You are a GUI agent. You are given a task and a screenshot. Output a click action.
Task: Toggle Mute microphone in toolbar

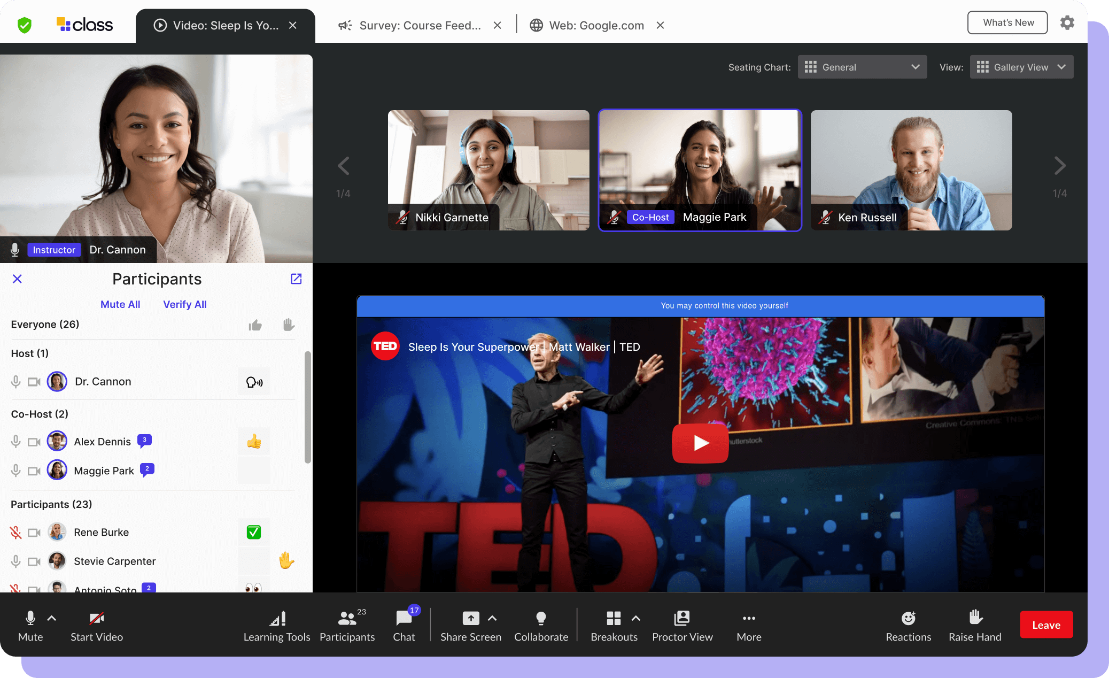tap(30, 625)
